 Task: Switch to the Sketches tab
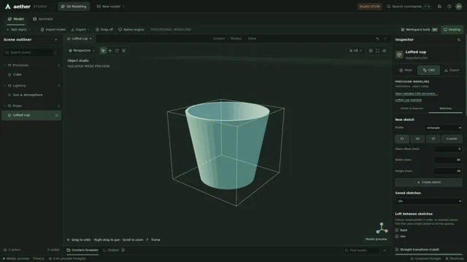(x=445, y=108)
